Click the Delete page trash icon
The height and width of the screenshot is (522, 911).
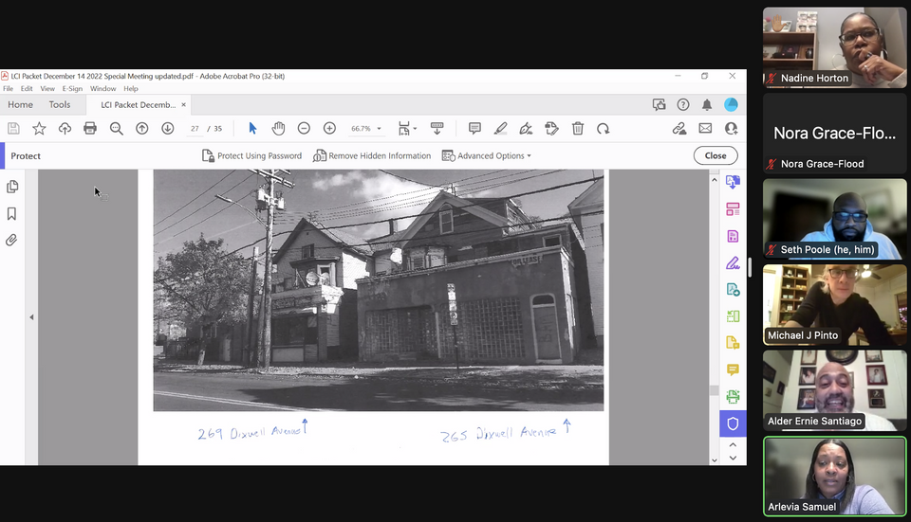point(577,129)
